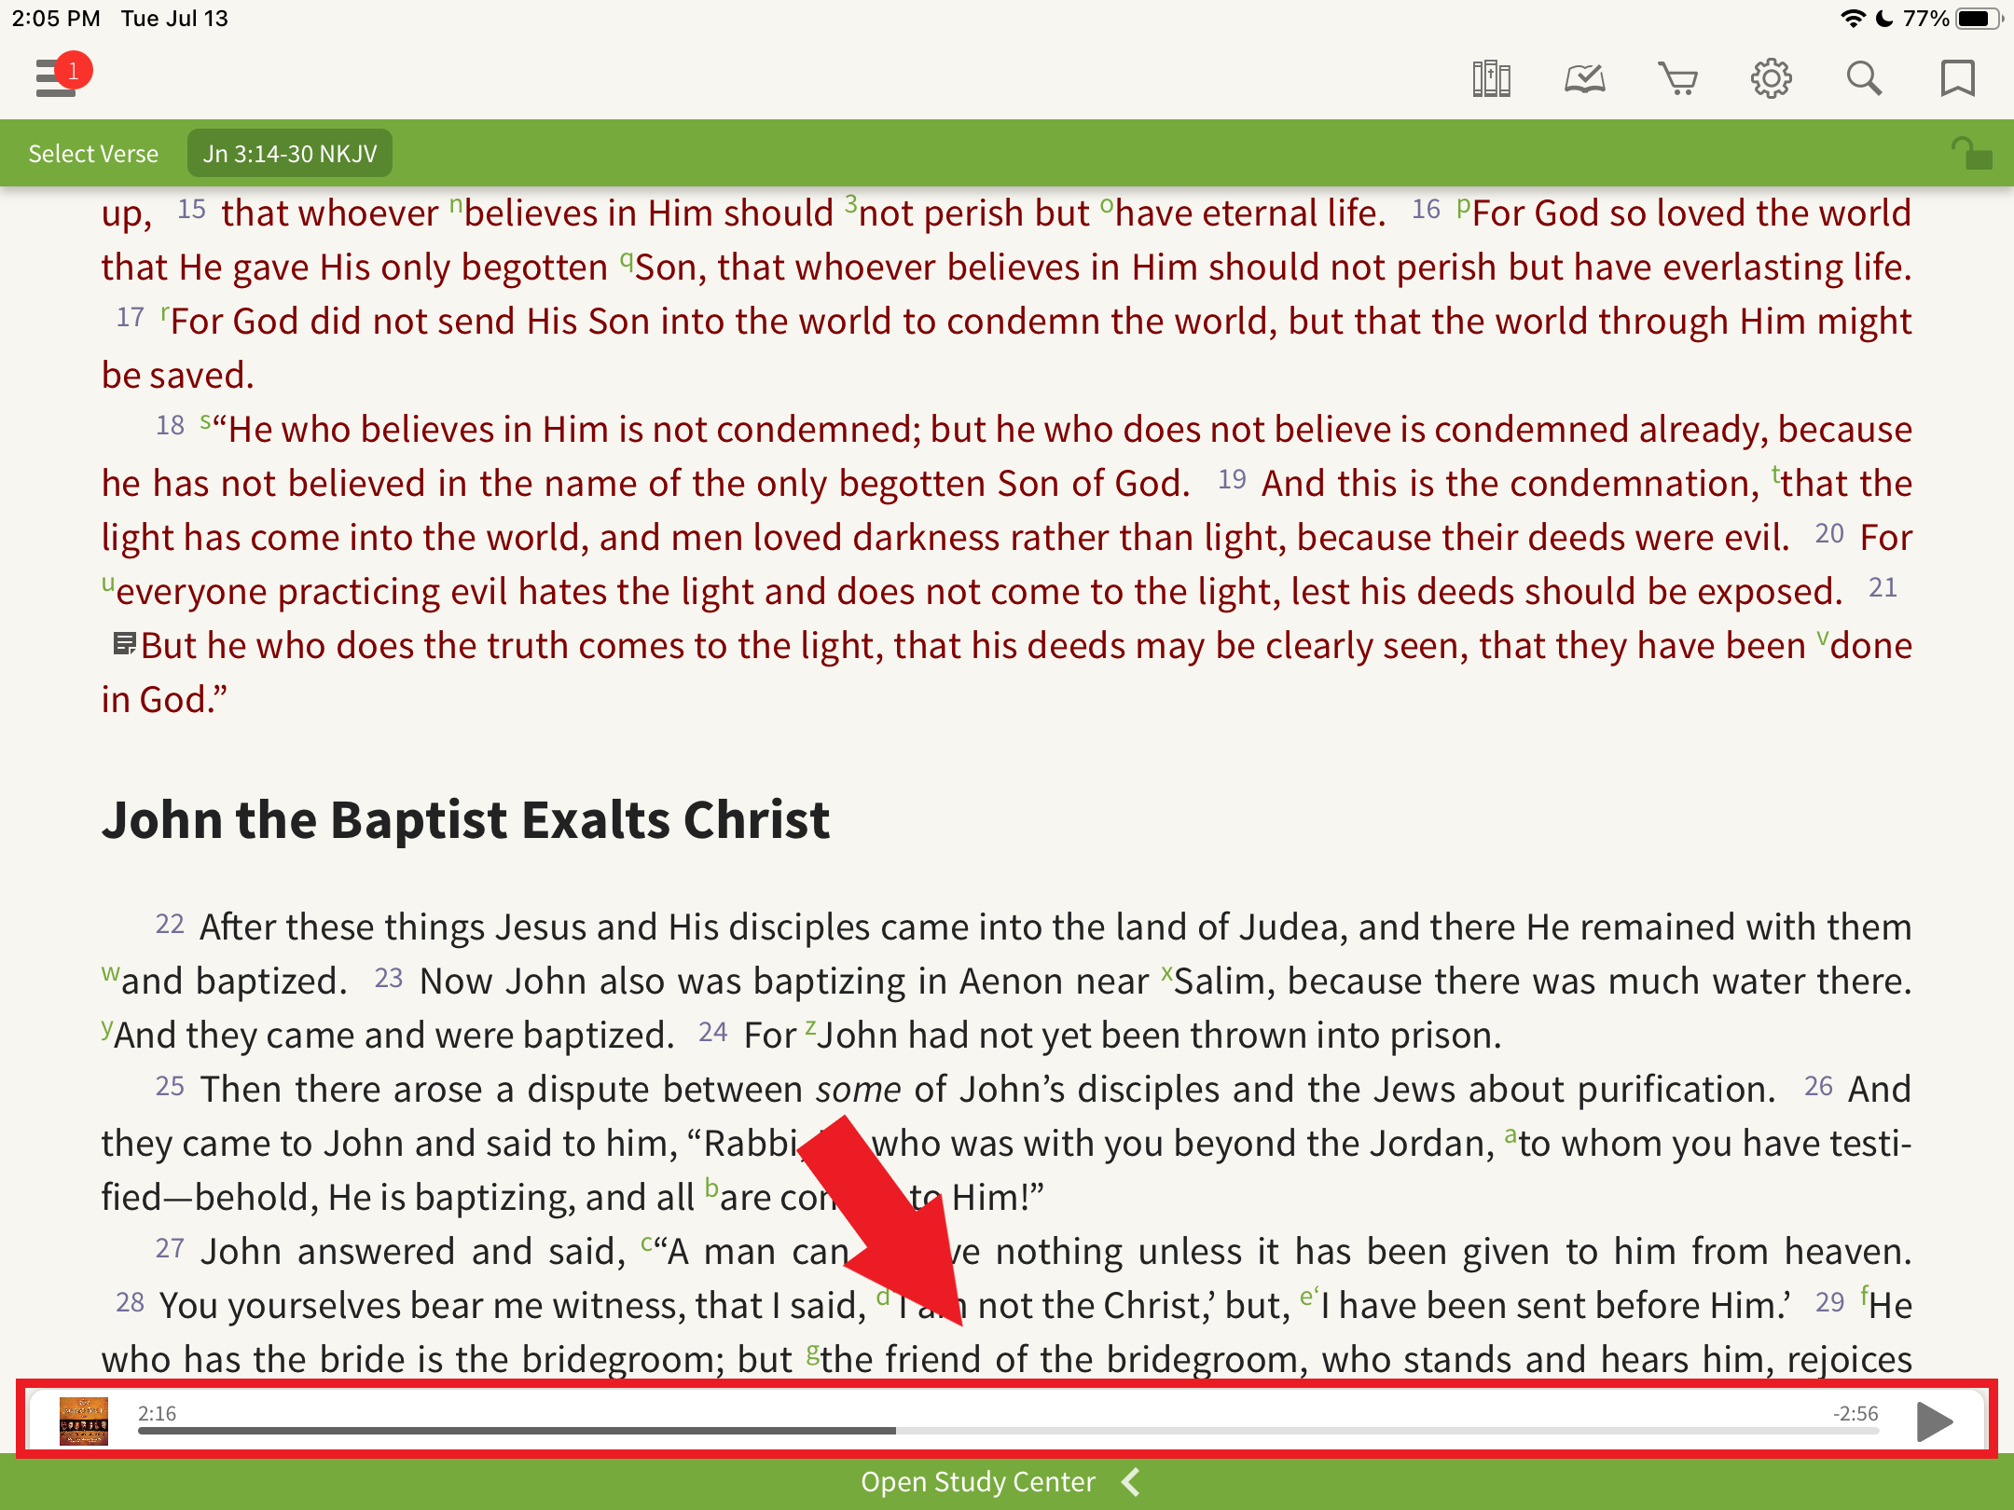Tap verse number 18
Image resolution: width=2014 pixels, height=1510 pixels.
coord(170,425)
